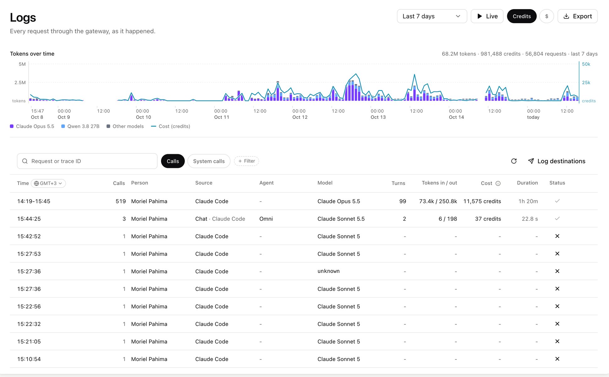Toggle Claude Opus 5.5 legend series
The width and height of the screenshot is (609, 377).
click(x=32, y=126)
